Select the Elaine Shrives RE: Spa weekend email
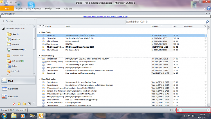 tap(122, 41)
